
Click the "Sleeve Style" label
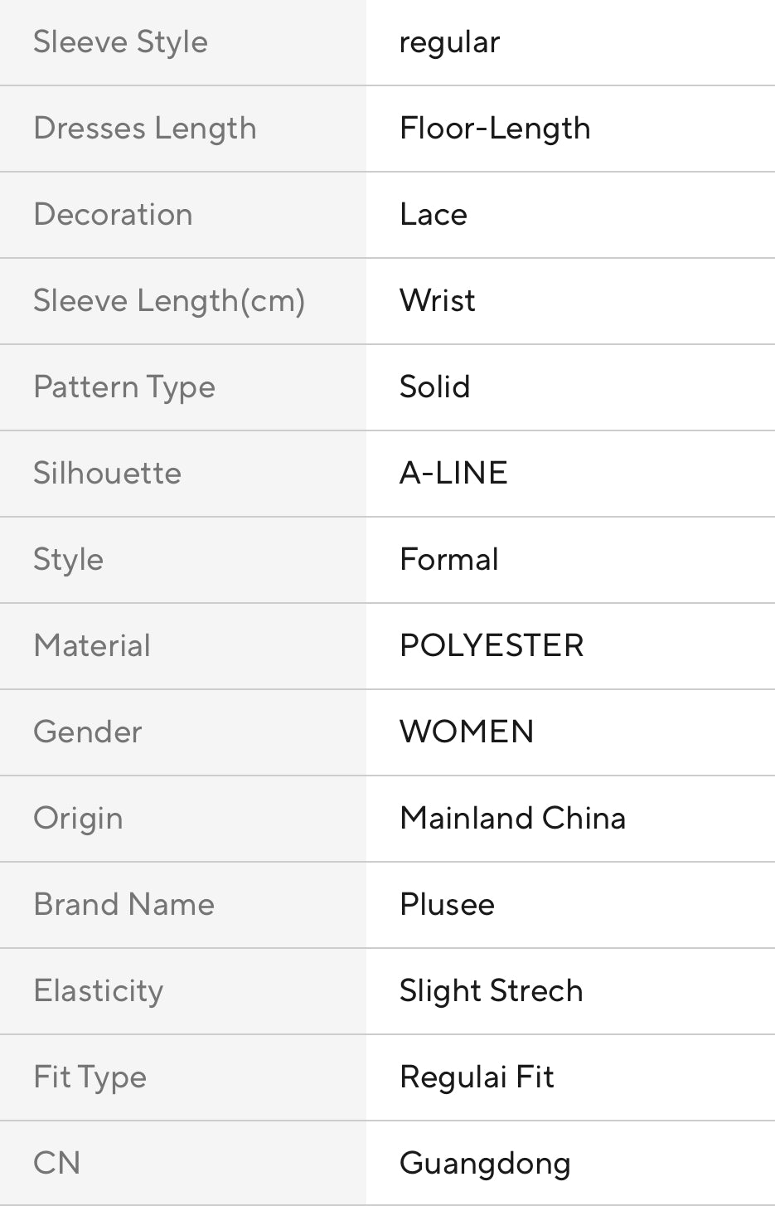click(x=120, y=42)
